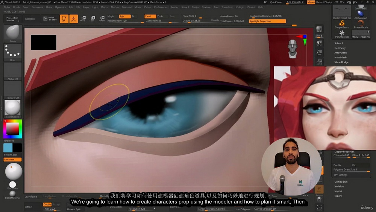The image size is (376, 212).
Task: Toggle the M material channel button
Action: [133, 16]
